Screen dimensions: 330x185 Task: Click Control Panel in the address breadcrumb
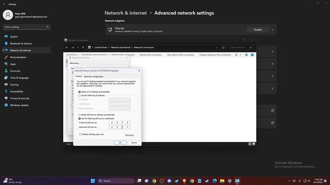pos(101,48)
